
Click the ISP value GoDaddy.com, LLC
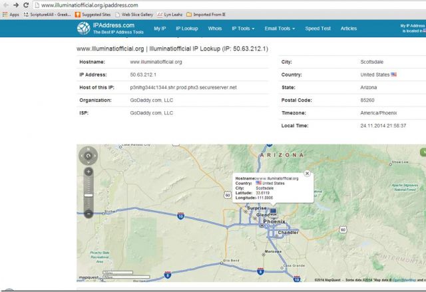tap(152, 113)
